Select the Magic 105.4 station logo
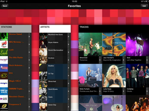Image resolution: width=149 pixels, height=111 pixels. point(4,83)
